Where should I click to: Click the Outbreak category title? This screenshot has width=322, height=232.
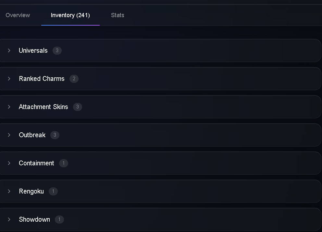pyautogui.click(x=32, y=135)
